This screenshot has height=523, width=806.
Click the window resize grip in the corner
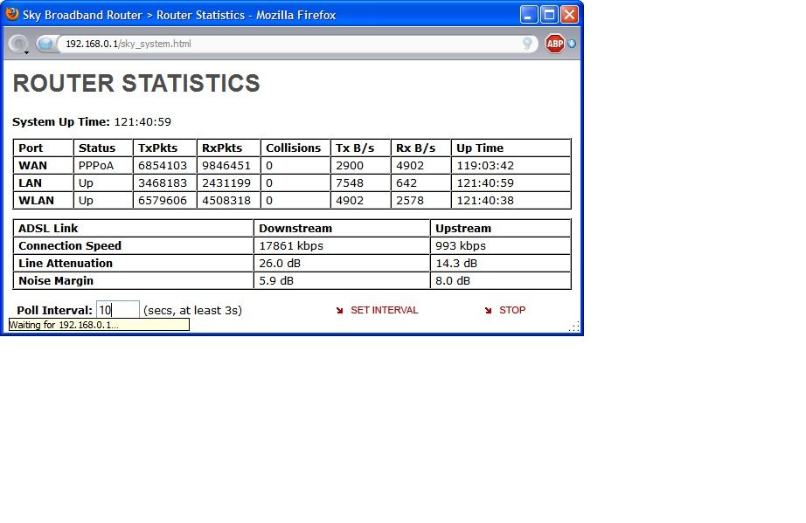pyautogui.click(x=574, y=326)
